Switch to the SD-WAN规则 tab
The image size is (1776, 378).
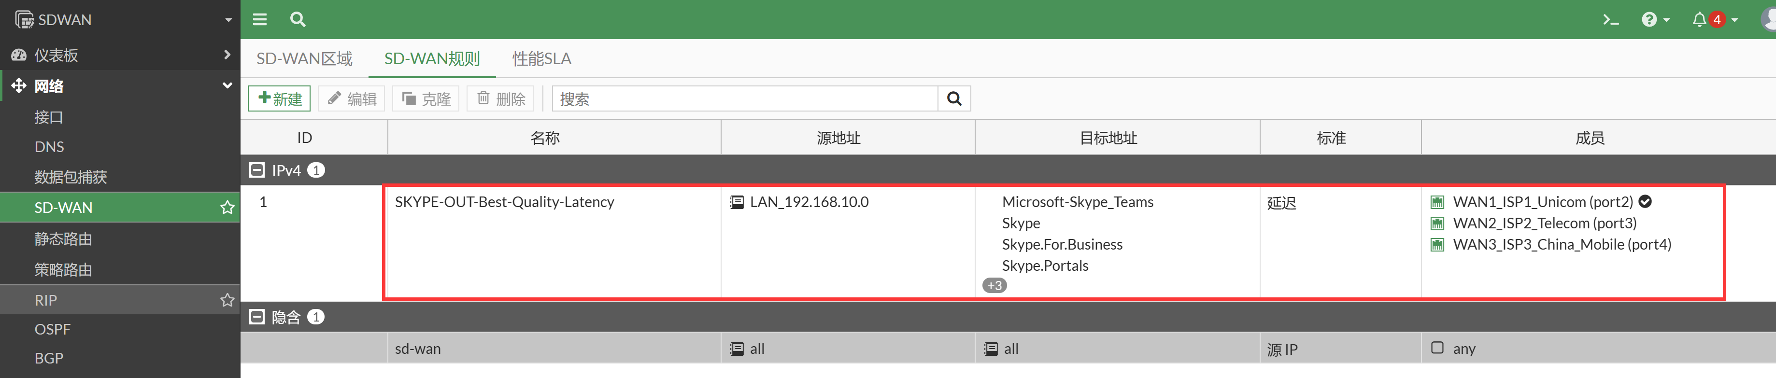(x=432, y=58)
